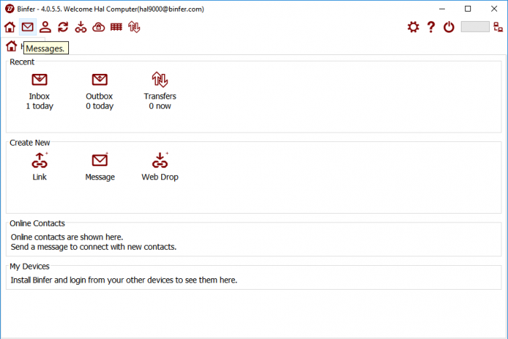Click "Send a message to connect with new contacts."
The height and width of the screenshot is (339, 508).
[94, 247]
